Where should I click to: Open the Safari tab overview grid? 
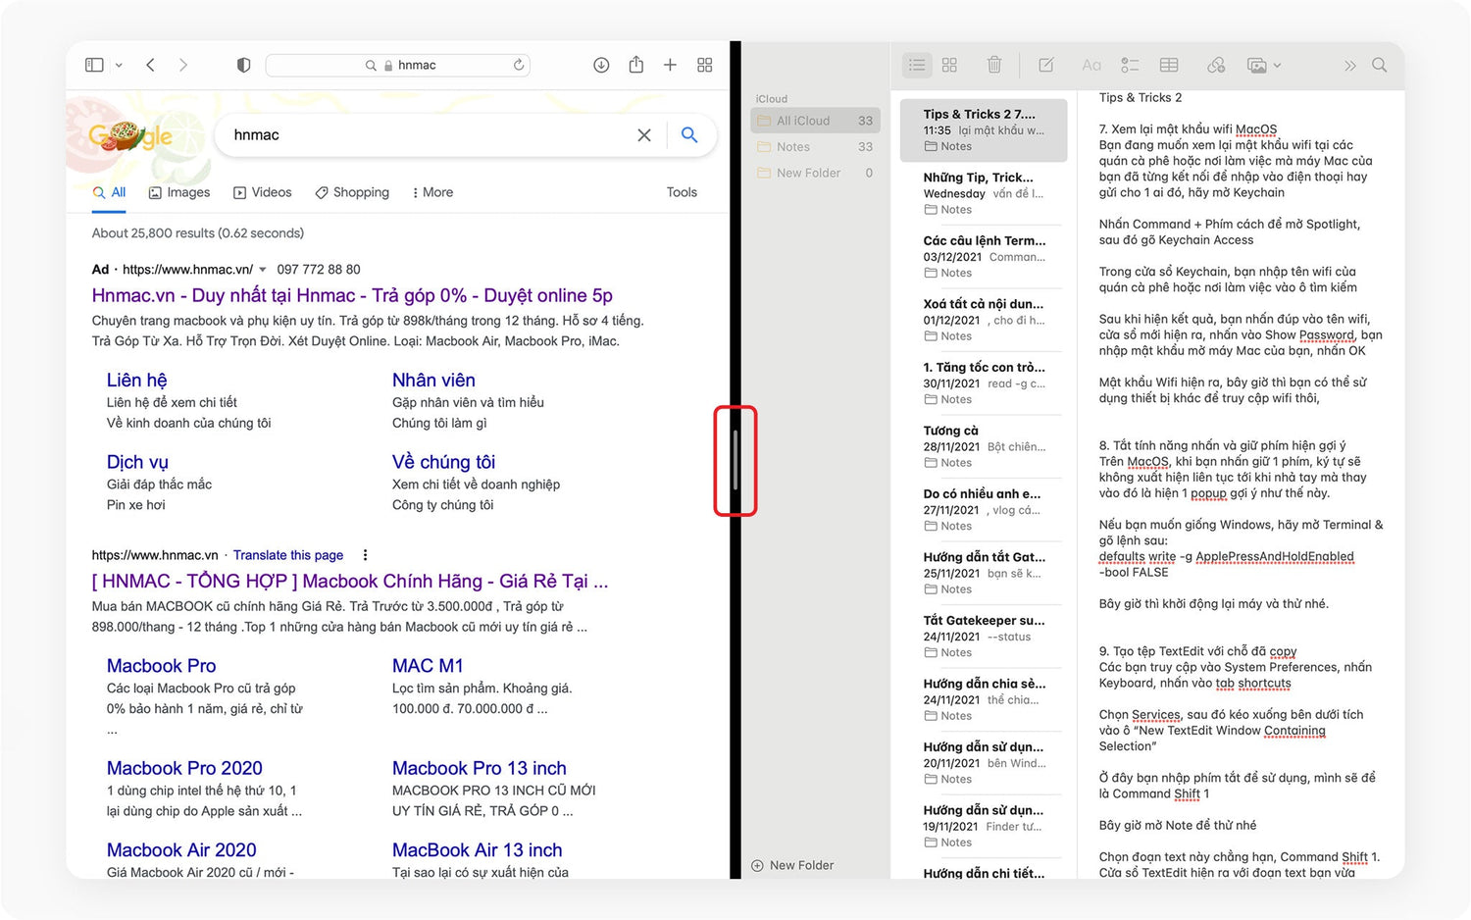(x=704, y=65)
